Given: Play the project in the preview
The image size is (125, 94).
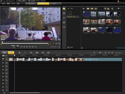Looking at the screenshot, I should [18, 47].
